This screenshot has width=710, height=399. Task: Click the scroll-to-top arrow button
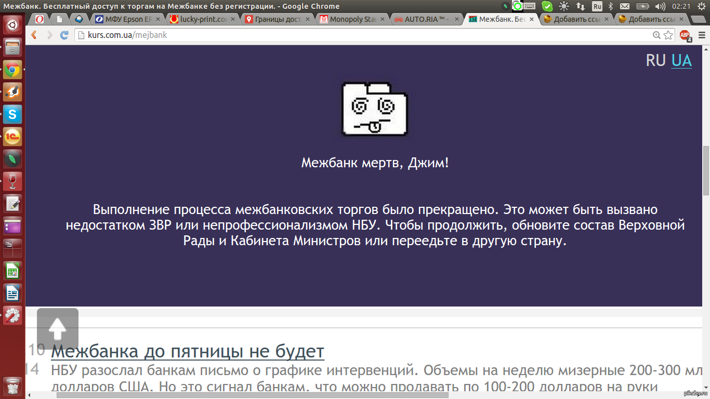58,328
